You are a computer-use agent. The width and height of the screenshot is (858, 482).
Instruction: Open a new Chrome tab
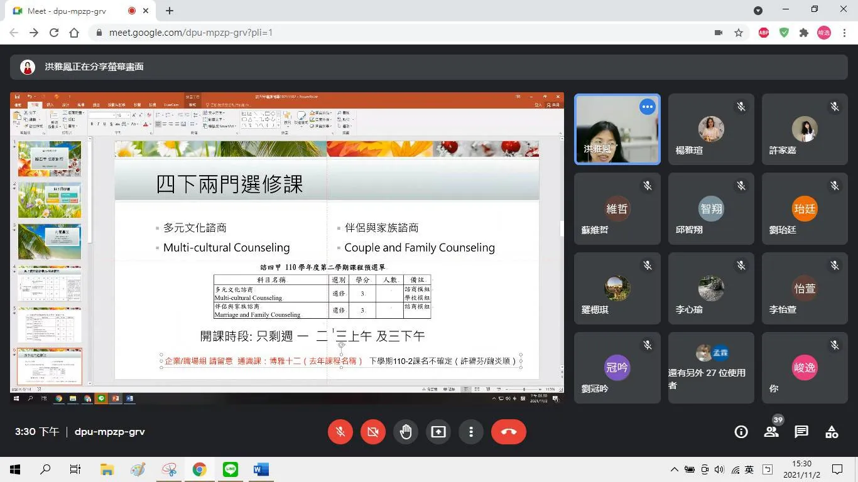pos(170,11)
